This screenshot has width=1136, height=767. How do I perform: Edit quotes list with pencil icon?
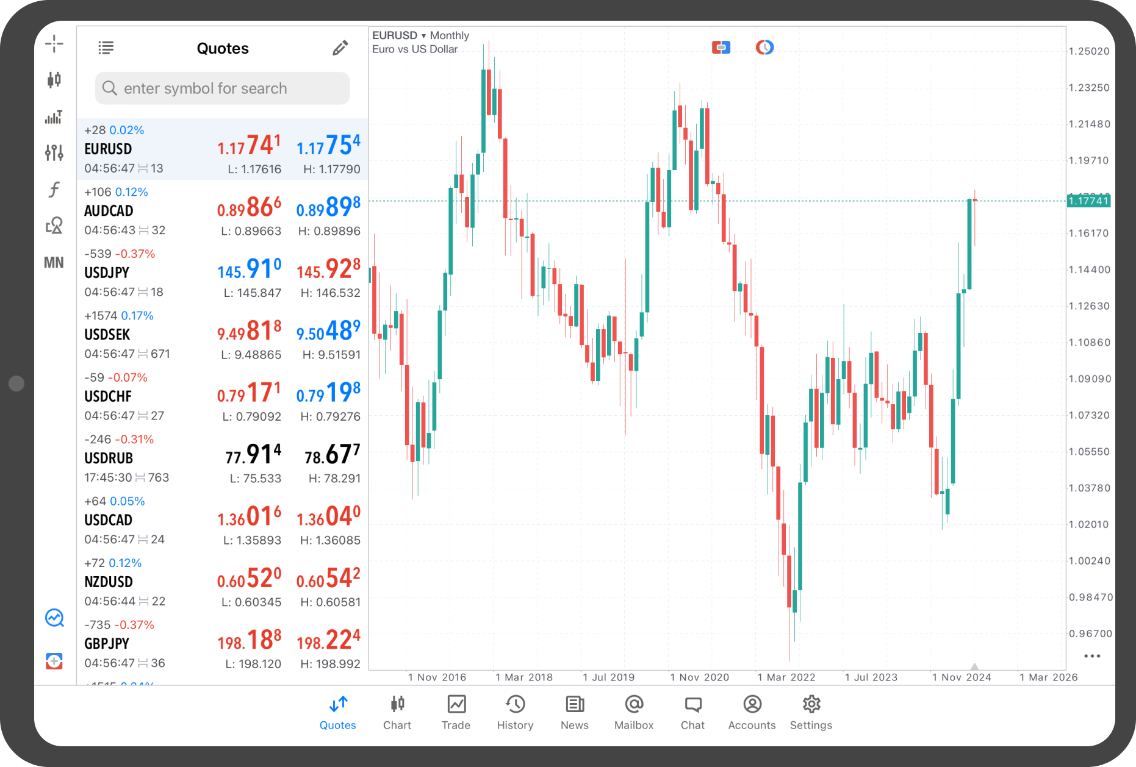pos(340,48)
